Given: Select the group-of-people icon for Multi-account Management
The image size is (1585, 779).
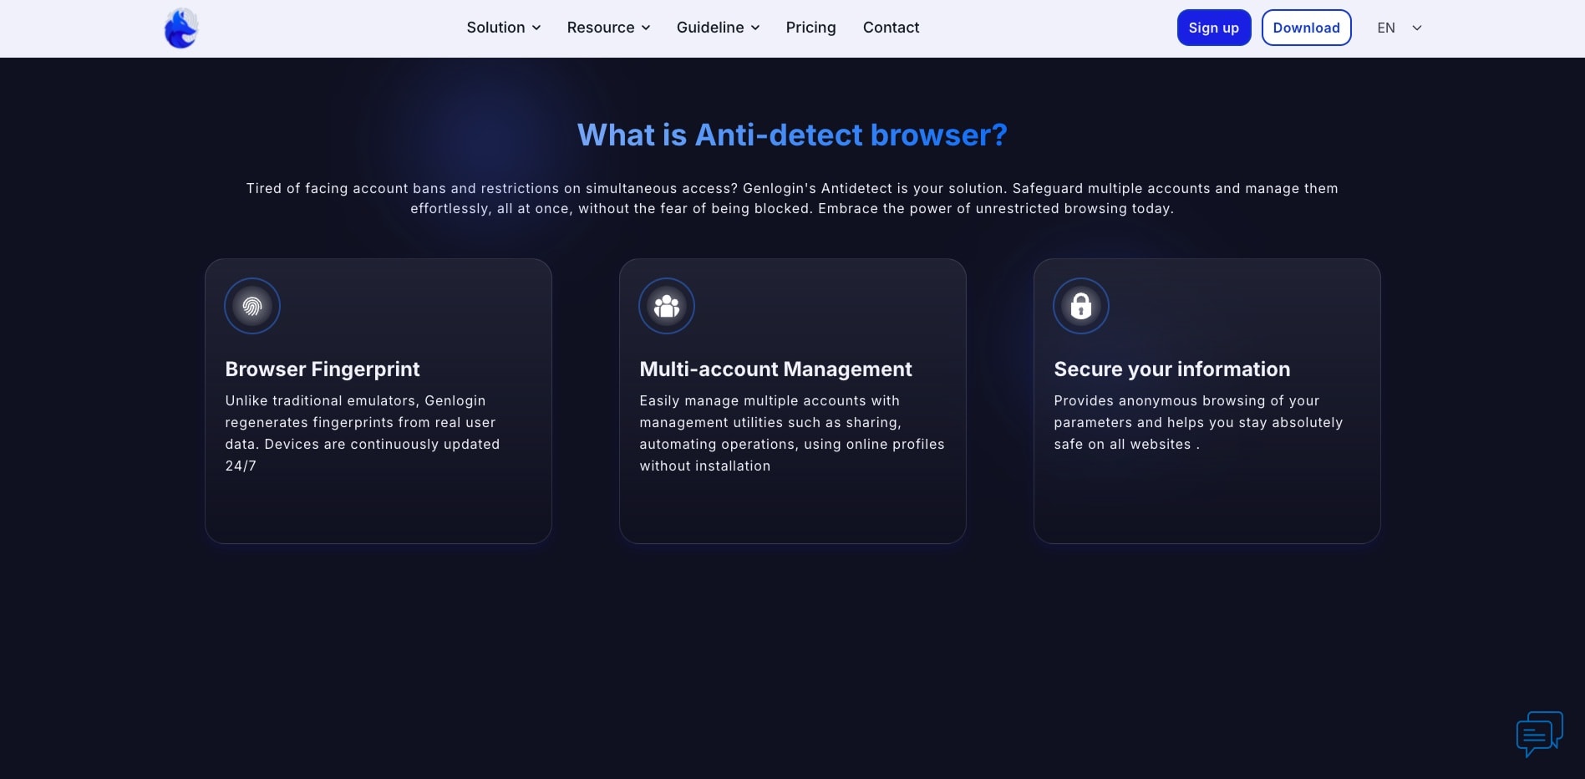Looking at the screenshot, I should 667,306.
